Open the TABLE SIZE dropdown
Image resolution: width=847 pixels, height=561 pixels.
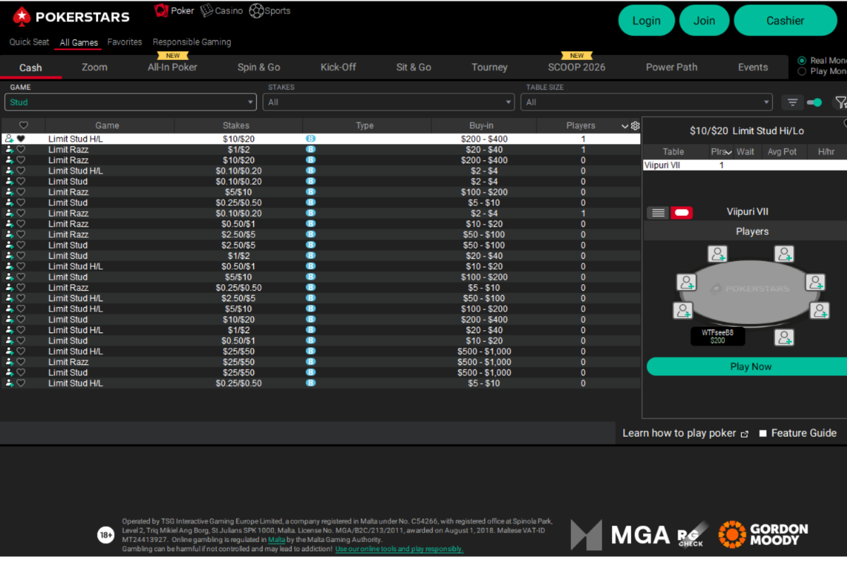pyautogui.click(x=647, y=102)
